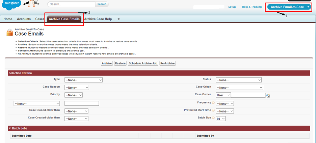Open the Case Reason dropdown
Screen dimensions: 316x143
(x=77, y=88)
